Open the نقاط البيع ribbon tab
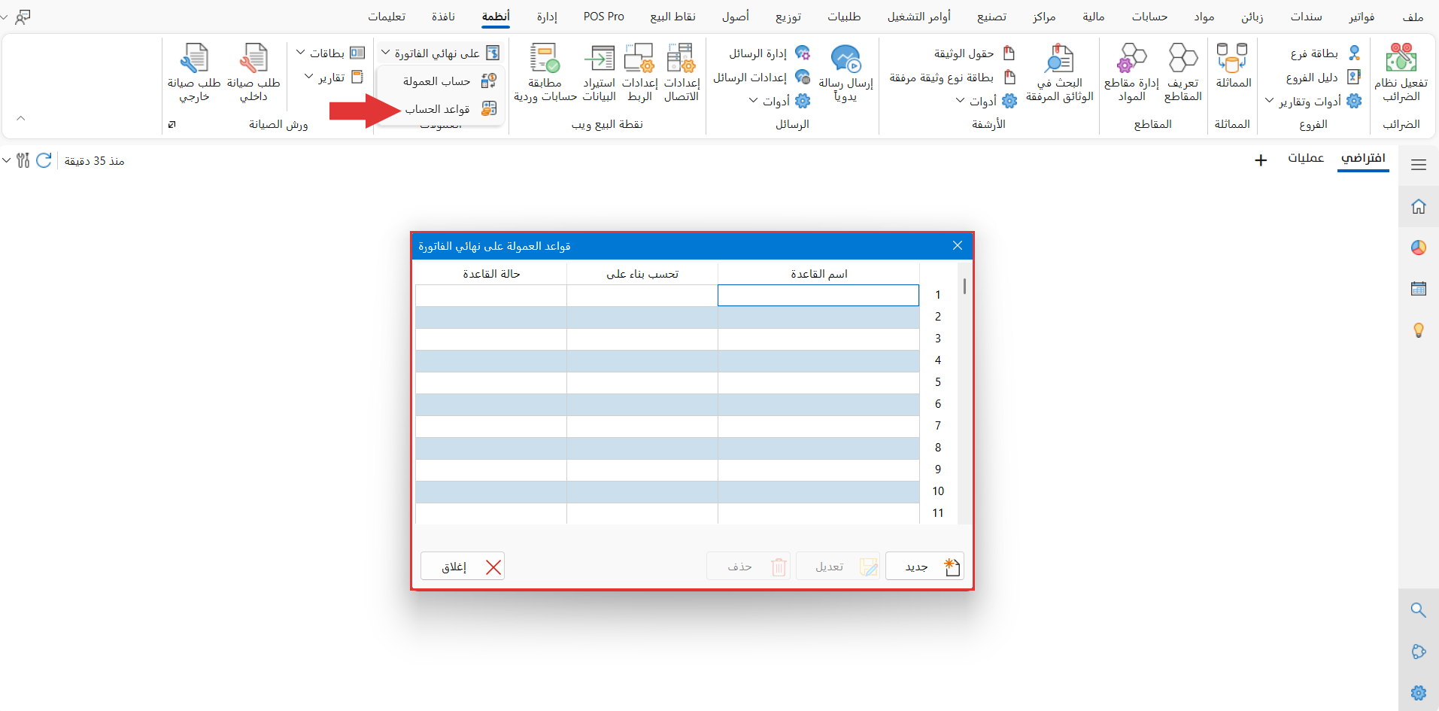 coord(673,17)
